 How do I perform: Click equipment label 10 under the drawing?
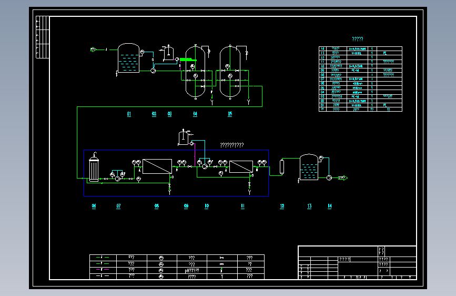click(x=207, y=206)
